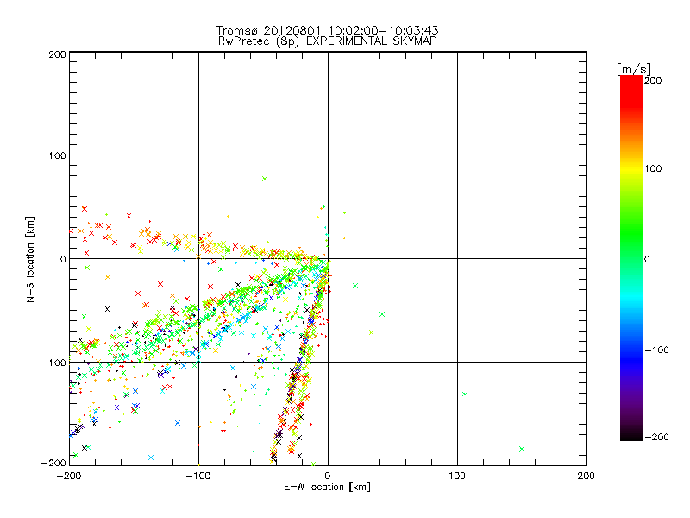Click the colorbar's black -200 m/s region

(x=631, y=435)
